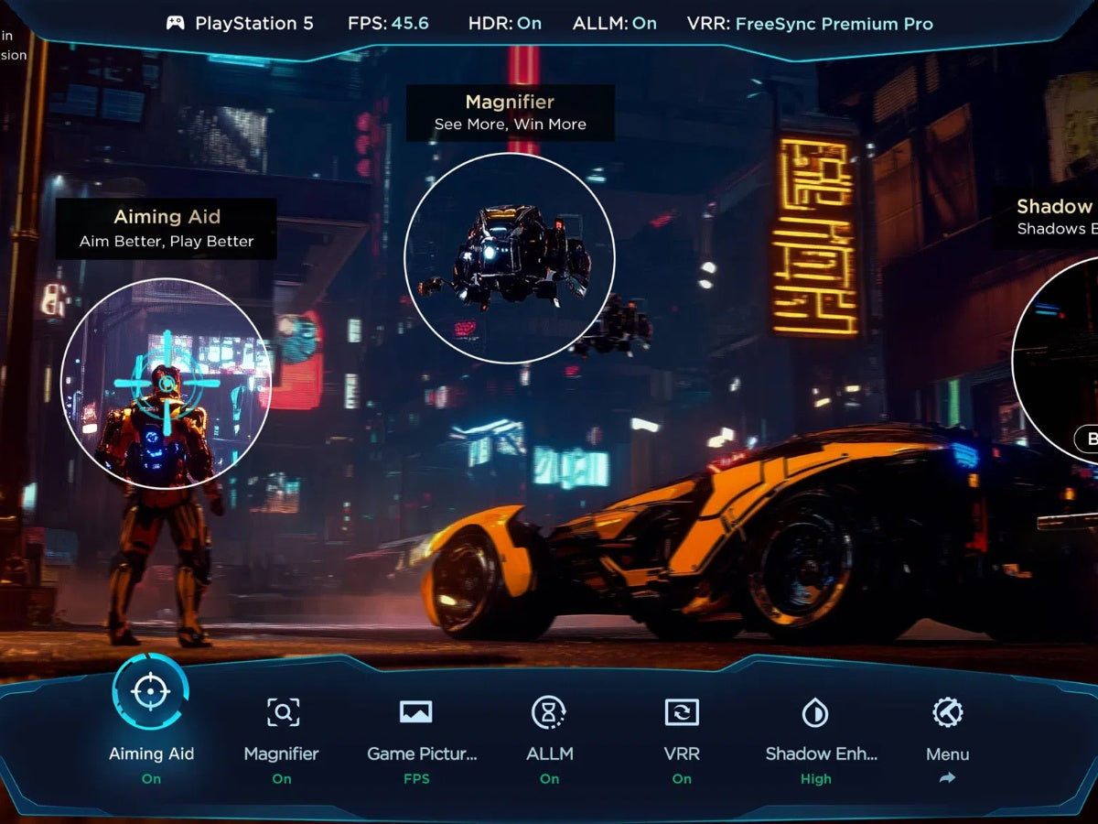
Task: Select the Magnifier label in game bar
Action: tap(281, 754)
